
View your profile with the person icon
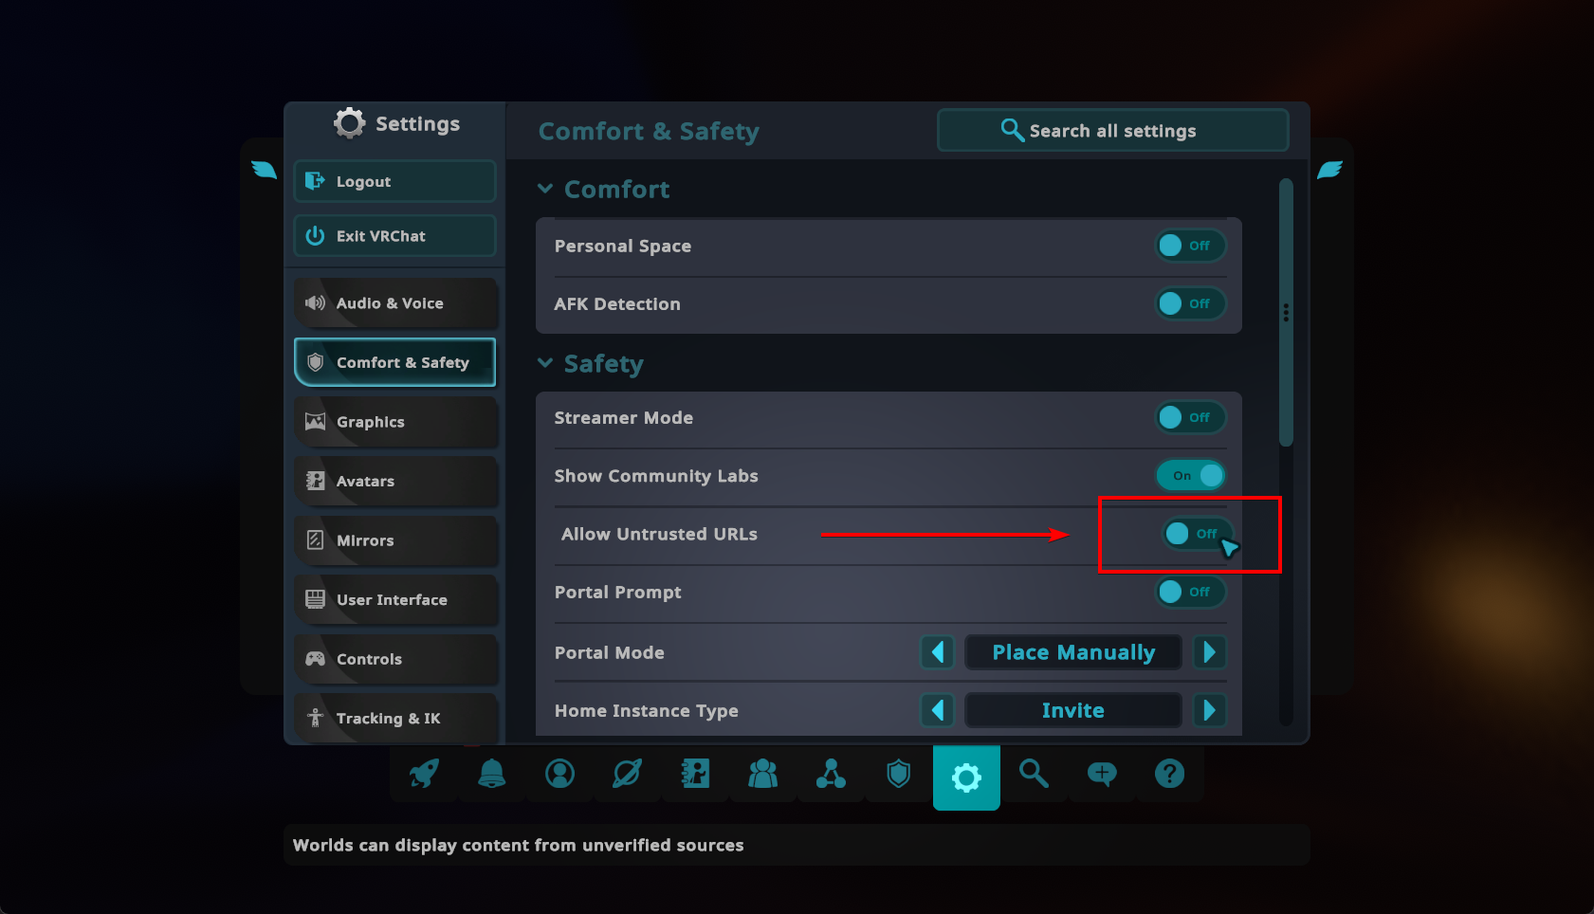[x=559, y=774]
